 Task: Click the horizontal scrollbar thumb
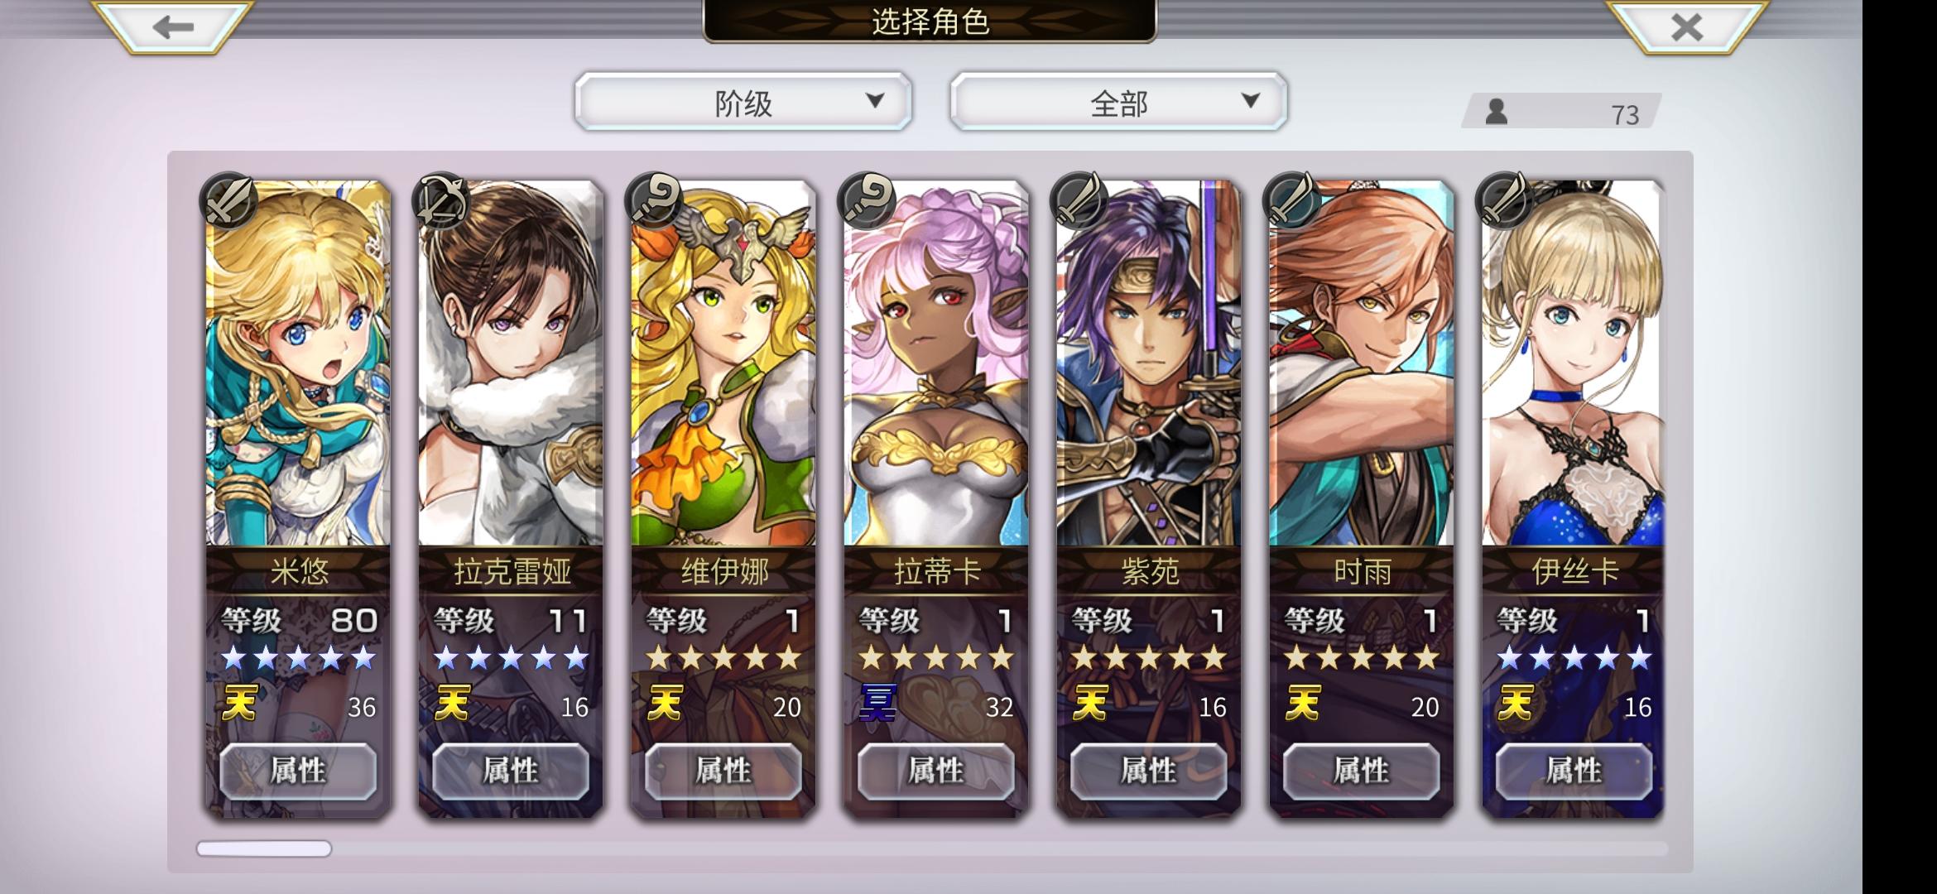coord(264,848)
